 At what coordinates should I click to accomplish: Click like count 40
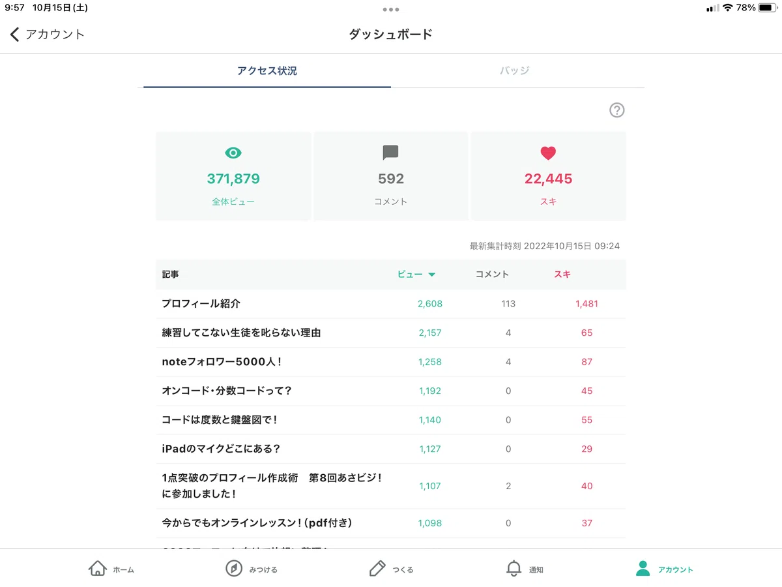pyautogui.click(x=586, y=486)
